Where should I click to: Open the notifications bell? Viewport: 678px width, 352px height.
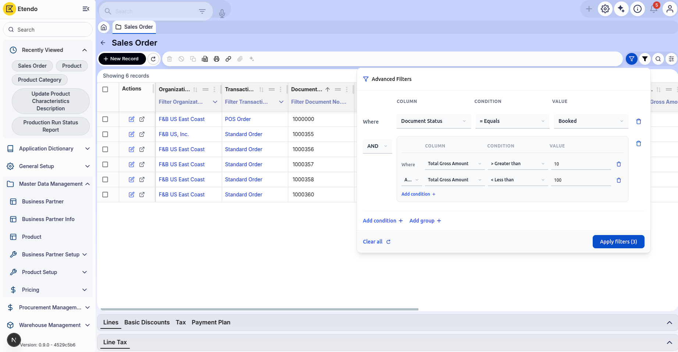[x=653, y=9]
